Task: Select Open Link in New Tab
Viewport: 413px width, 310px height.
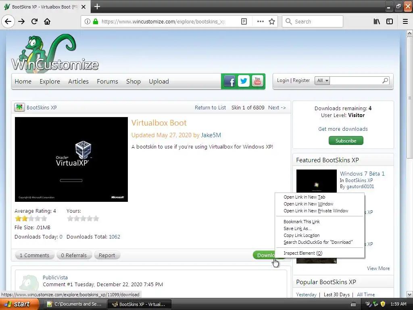Action: click(304, 197)
